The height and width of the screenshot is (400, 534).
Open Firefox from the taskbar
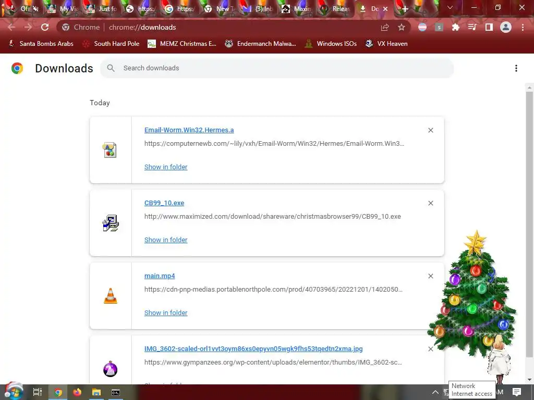(77, 392)
